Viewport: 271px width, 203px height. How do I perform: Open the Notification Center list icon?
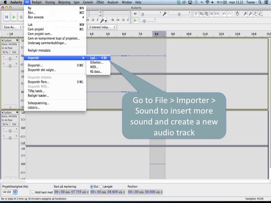pos(266,2)
